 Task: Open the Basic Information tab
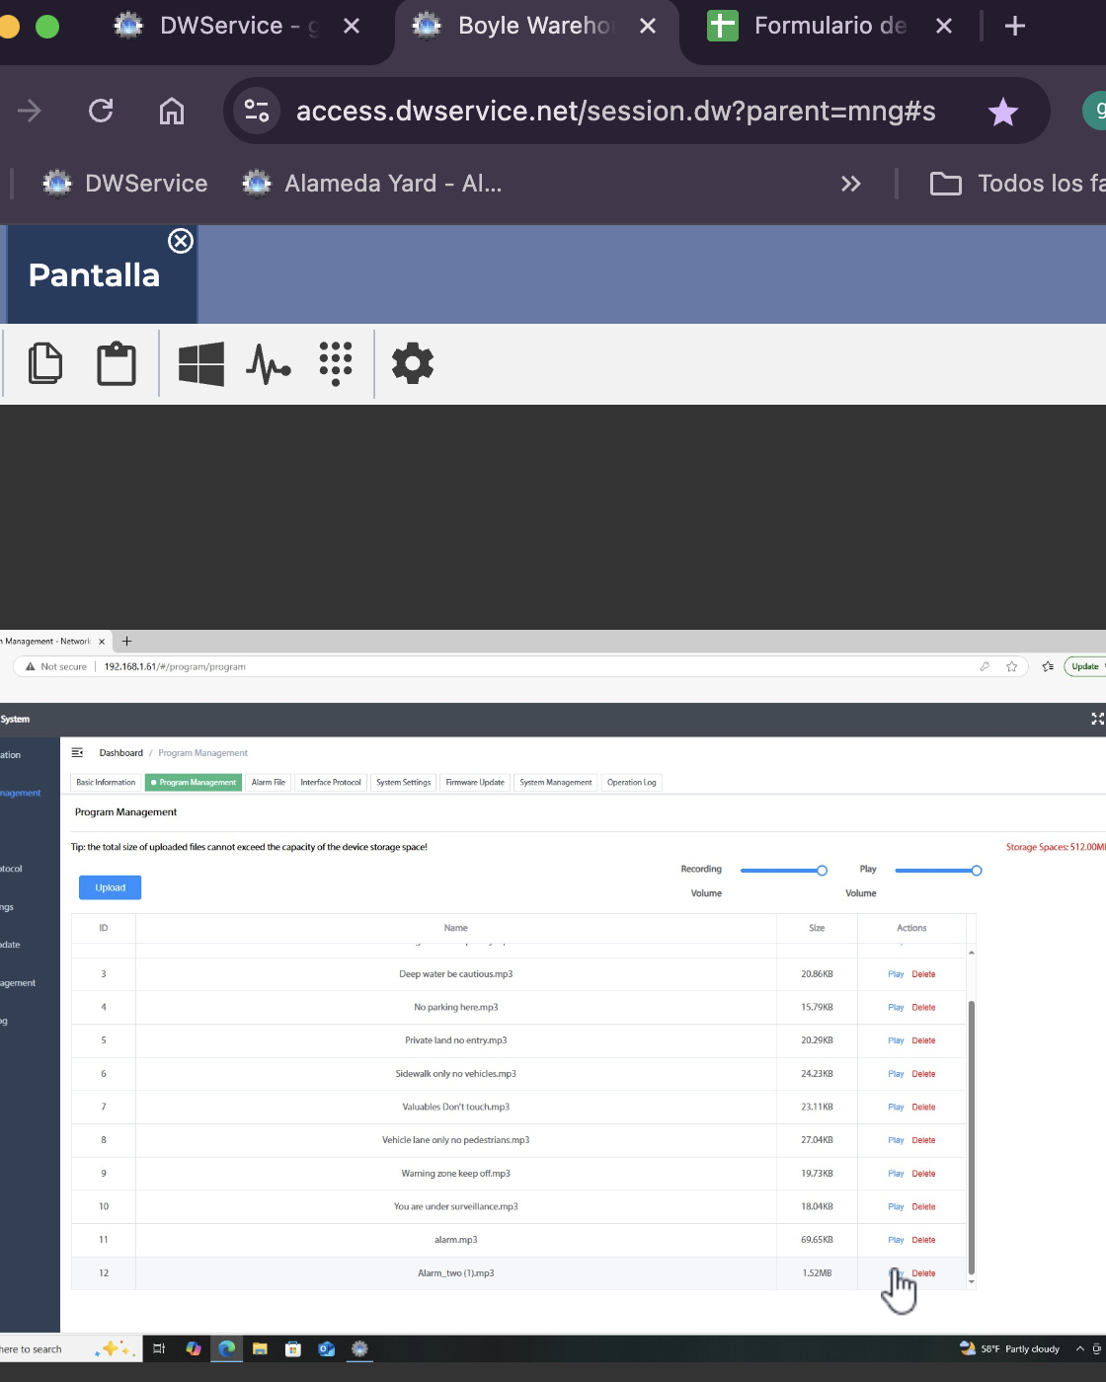click(106, 782)
